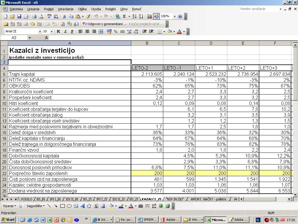Insert WordArt from drawing toolbar
The width and height of the screenshot is (298, 224).
point(82,206)
